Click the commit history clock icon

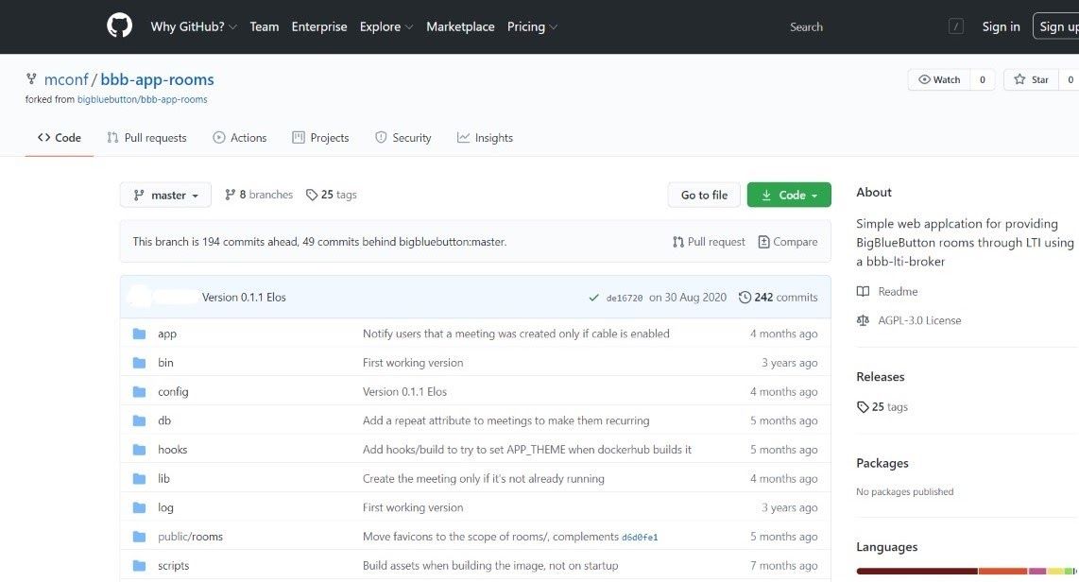coord(745,298)
